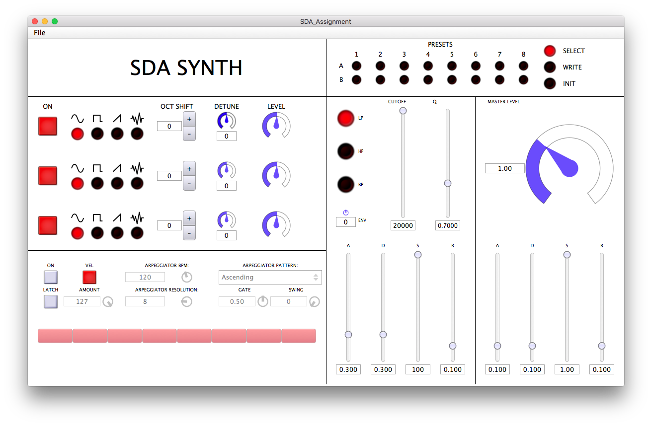
Task: Increase second oscillator octave shift with plus
Action: coord(189,169)
